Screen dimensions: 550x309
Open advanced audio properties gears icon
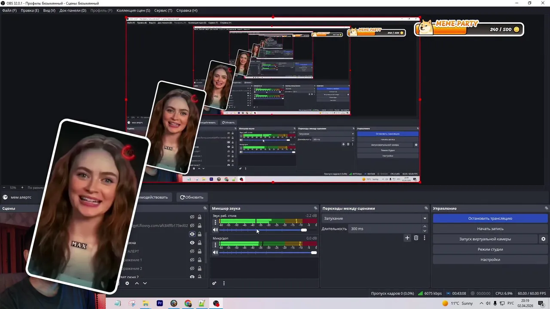(214, 283)
